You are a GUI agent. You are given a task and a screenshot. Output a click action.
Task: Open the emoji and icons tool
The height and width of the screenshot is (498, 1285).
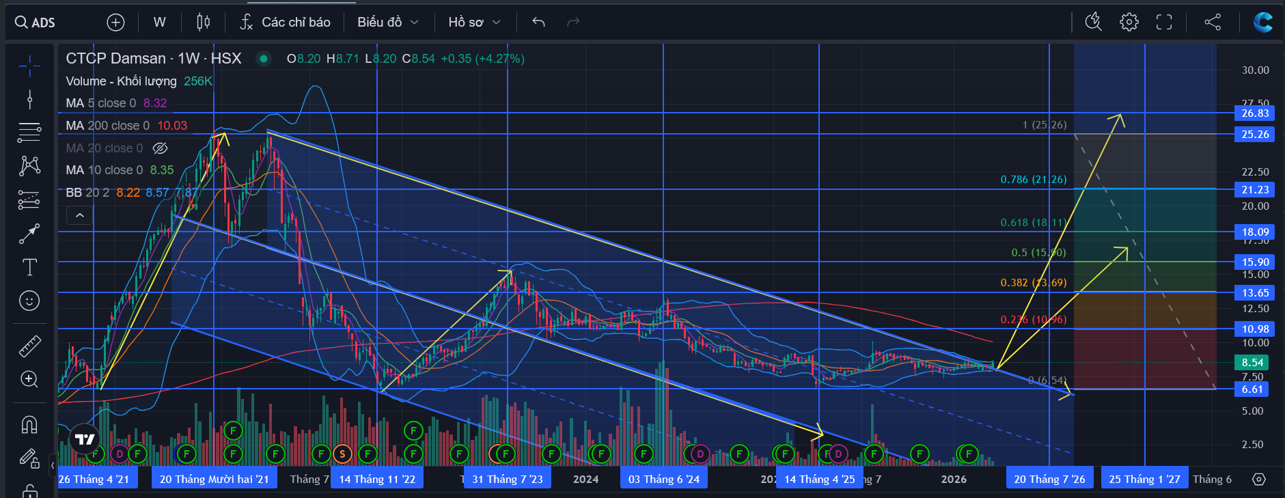coord(29,301)
